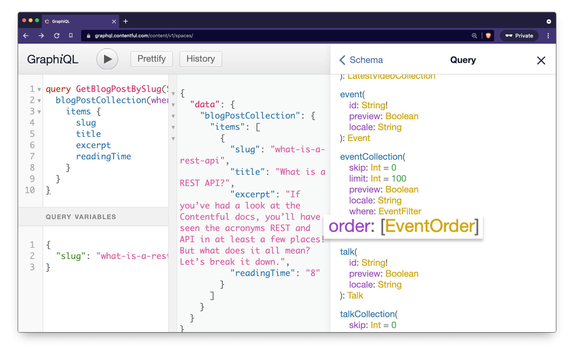Open a new browser tab with the plus button
This screenshot has height=356, width=574.
click(126, 21)
